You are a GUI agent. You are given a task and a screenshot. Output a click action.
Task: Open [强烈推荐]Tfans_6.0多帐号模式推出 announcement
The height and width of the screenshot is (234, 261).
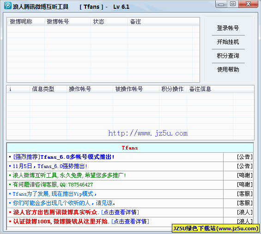[x=64, y=157]
